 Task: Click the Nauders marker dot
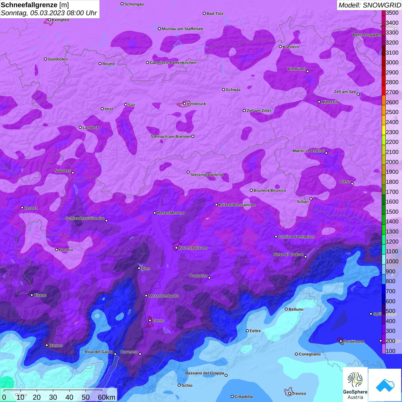coord(73,173)
